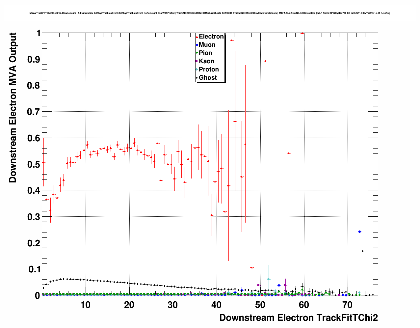Click the black Ghost point near 0.17
The image size is (420, 328).
point(363,251)
